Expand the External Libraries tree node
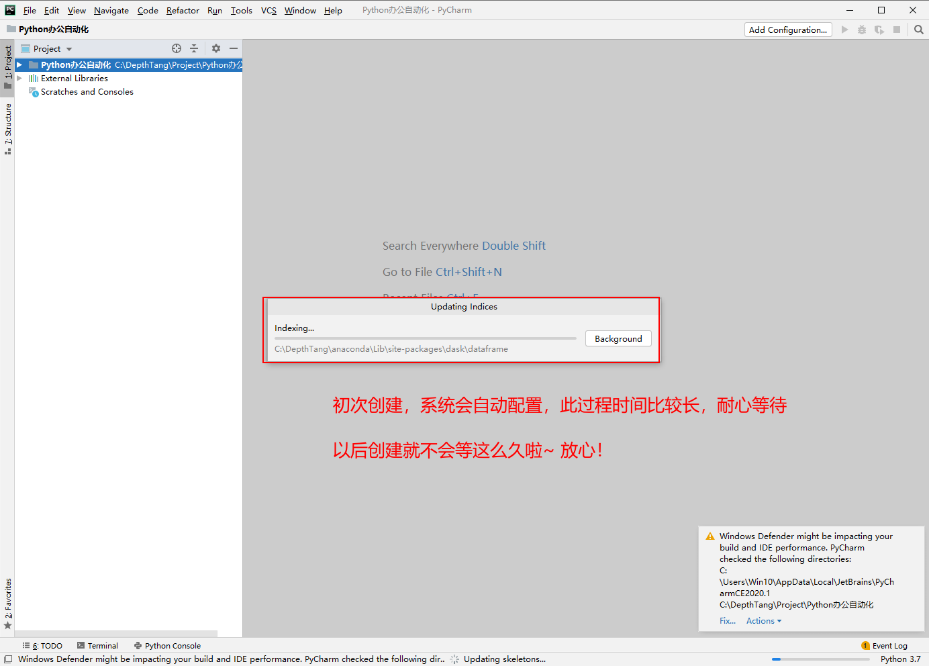 (19, 79)
